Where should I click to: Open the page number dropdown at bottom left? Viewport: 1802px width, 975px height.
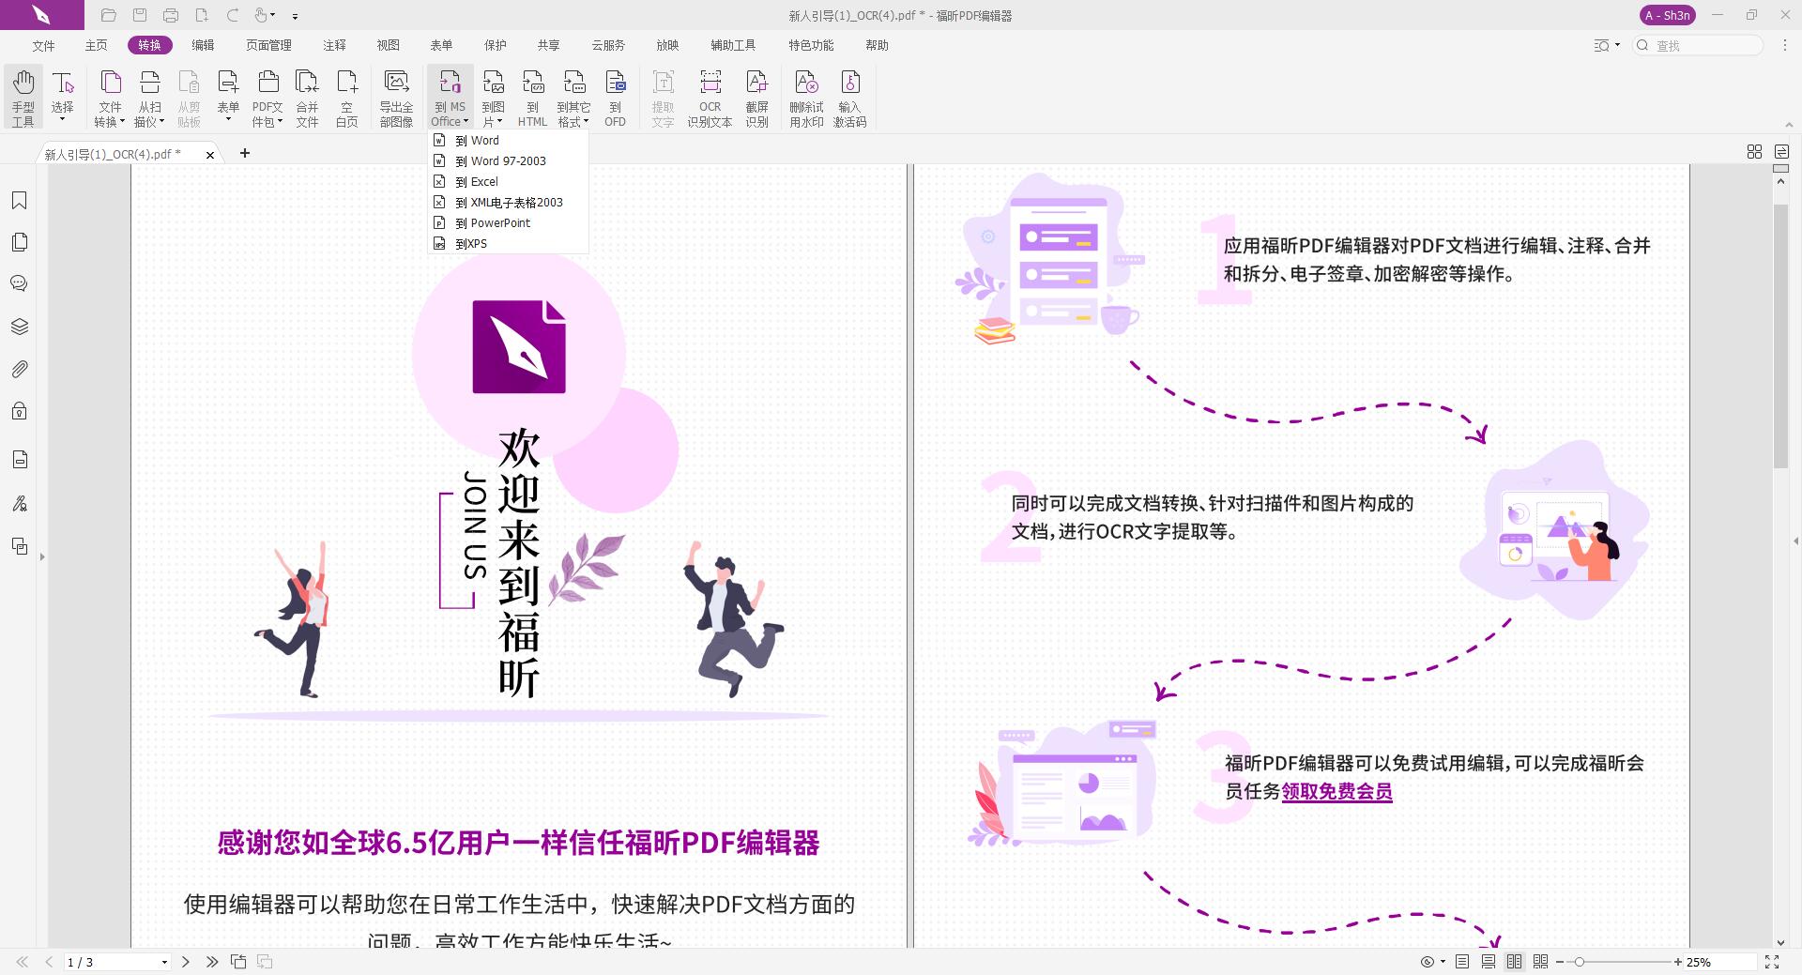[162, 962]
